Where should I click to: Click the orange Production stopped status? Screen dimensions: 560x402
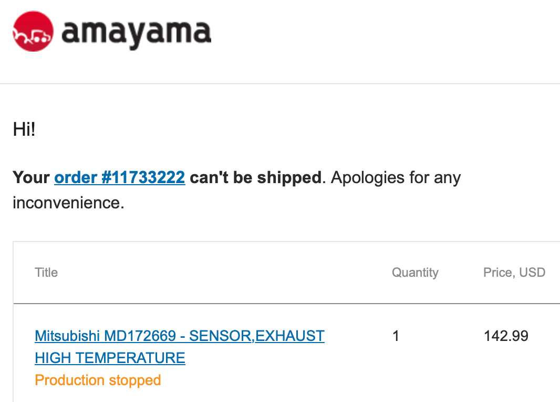[x=98, y=380]
